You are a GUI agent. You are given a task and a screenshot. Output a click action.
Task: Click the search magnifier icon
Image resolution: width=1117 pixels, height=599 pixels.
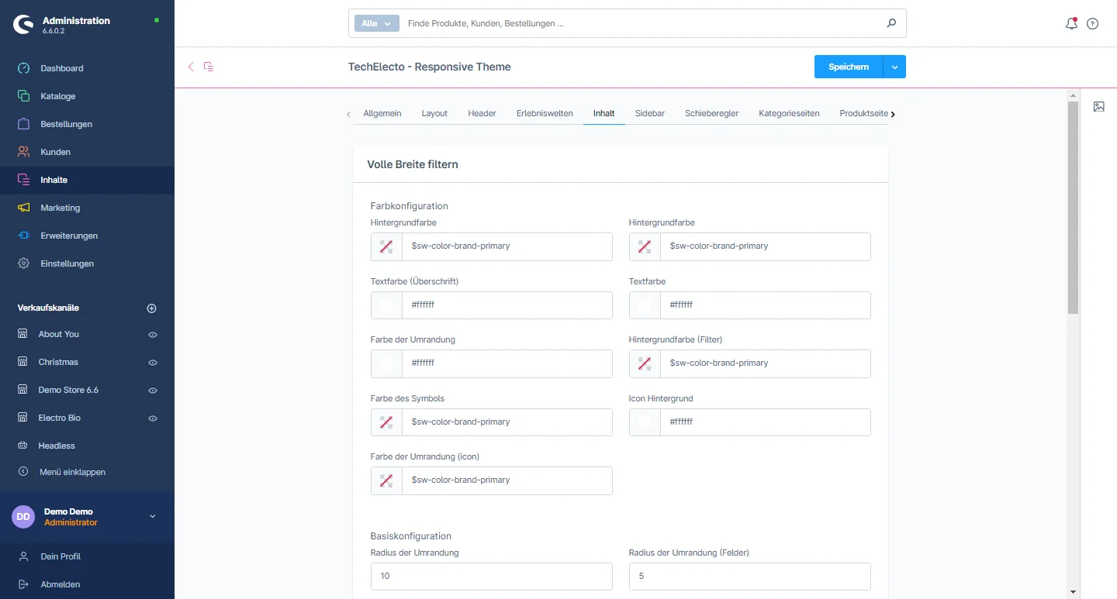(891, 23)
